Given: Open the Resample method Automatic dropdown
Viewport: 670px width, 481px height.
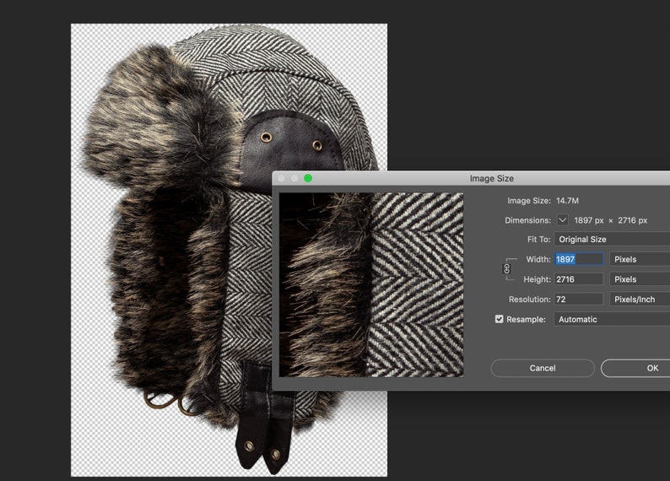Looking at the screenshot, I should point(612,320).
